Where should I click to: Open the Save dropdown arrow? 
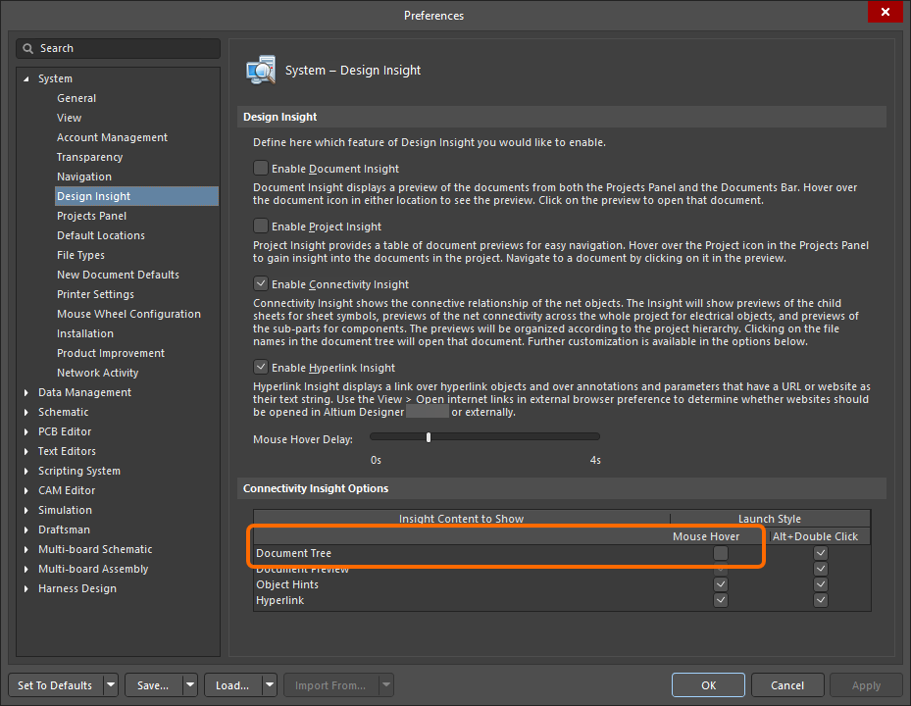point(190,685)
